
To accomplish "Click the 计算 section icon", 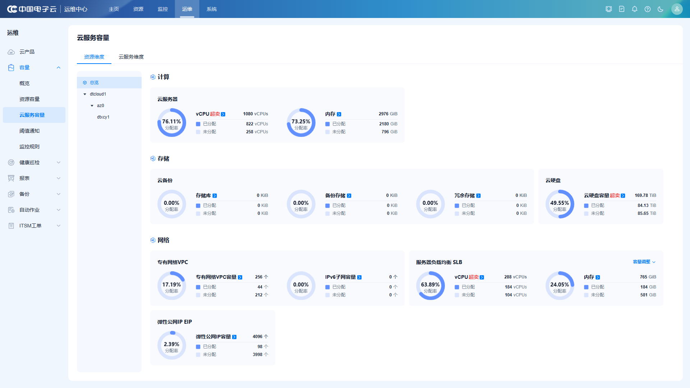I will tap(153, 77).
